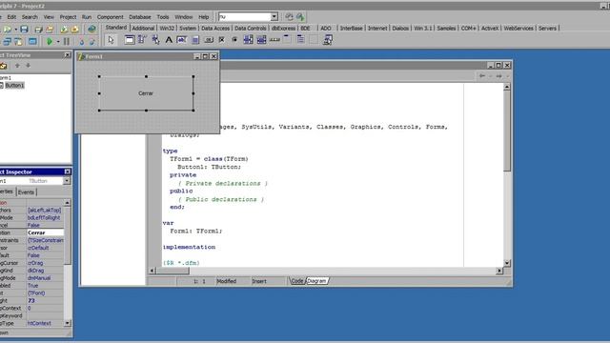Open the Tools menu
610x343 pixels.
pos(163,17)
